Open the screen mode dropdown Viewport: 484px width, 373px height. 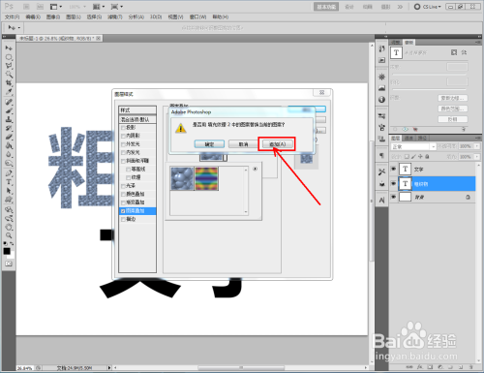117,7
